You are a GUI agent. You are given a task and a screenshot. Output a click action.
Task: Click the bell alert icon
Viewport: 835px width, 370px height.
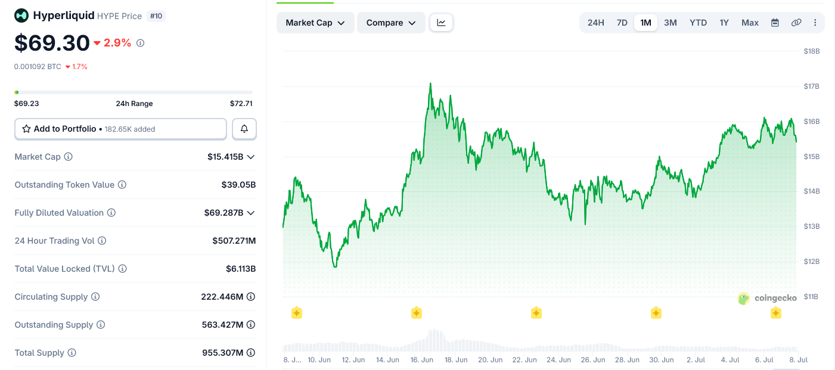pos(244,129)
